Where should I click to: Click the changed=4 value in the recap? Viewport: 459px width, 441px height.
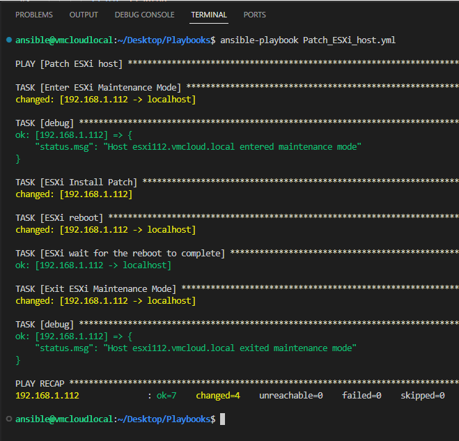click(217, 396)
